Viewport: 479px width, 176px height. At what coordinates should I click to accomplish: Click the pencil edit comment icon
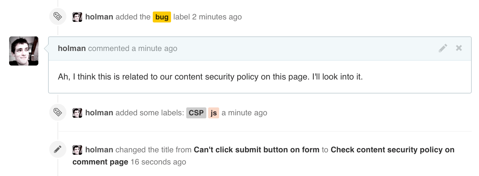(443, 48)
